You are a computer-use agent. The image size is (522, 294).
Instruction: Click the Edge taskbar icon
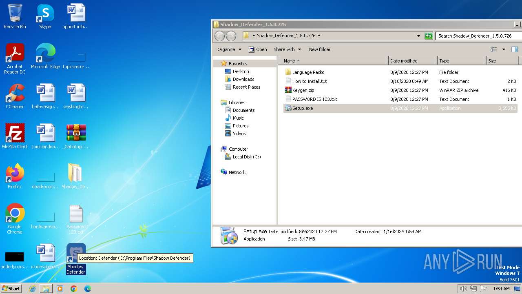pyautogui.click(x=87, y=289)
